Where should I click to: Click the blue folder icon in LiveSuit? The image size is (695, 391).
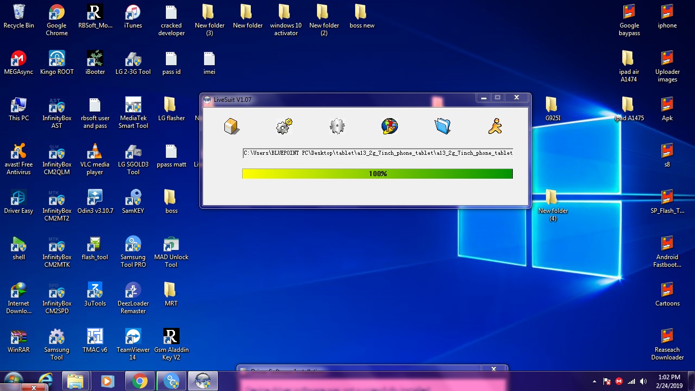click(443, 126)
